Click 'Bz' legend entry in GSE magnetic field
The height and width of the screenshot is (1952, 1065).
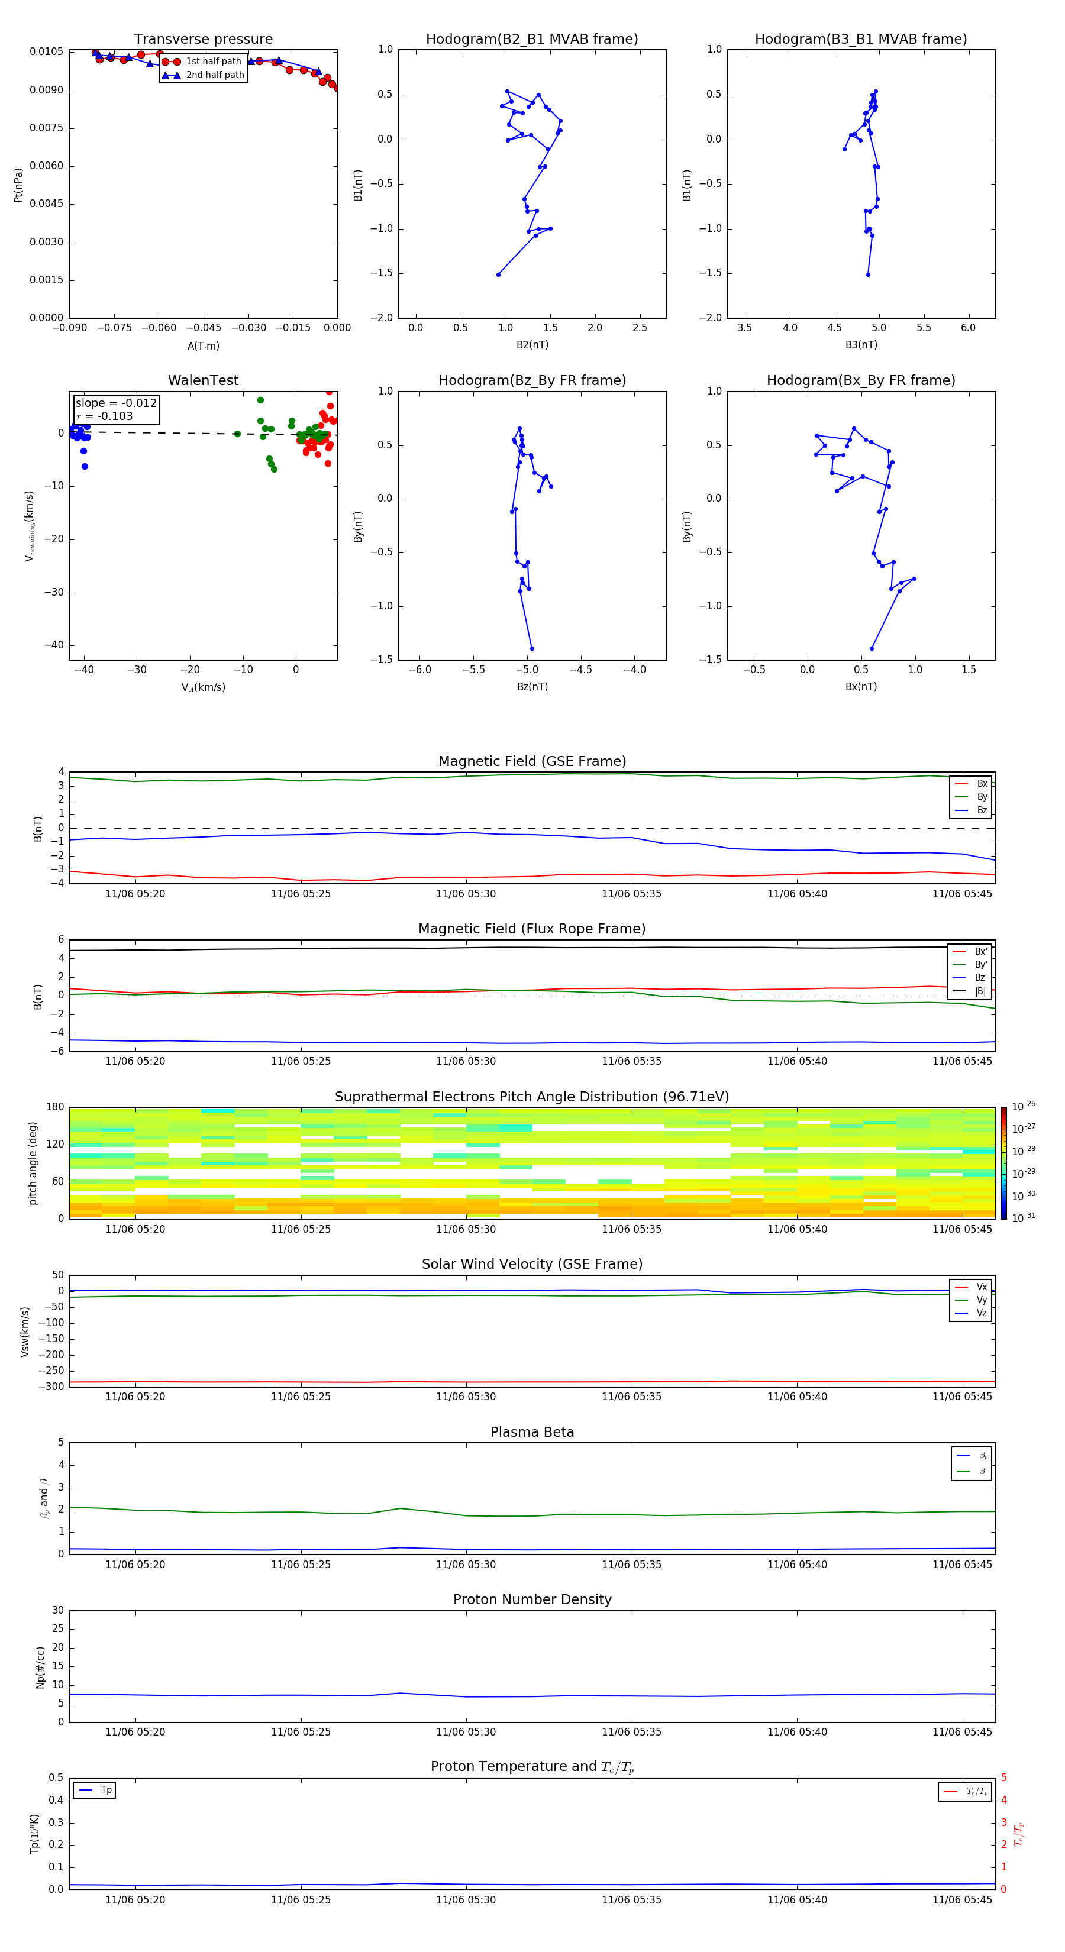pos(971,811)
